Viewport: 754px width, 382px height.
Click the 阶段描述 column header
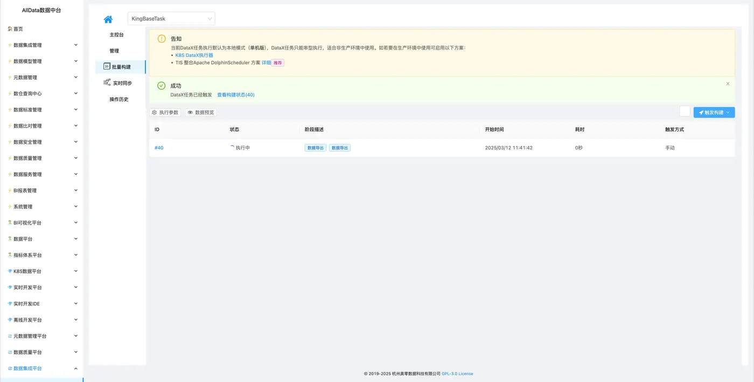coord(314,129)
